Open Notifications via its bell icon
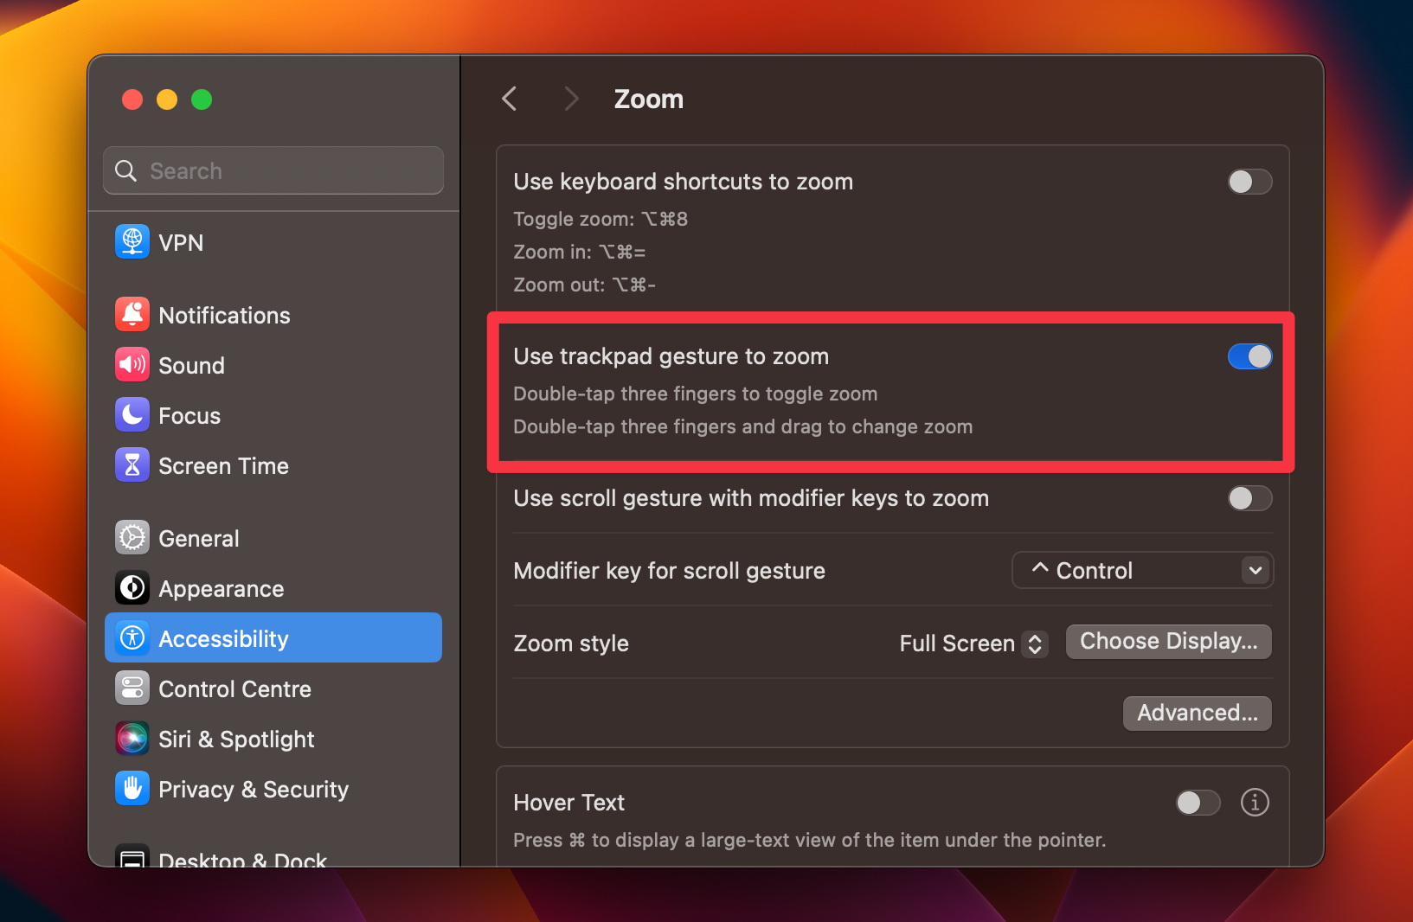The image size is (1413, 922). [x=132, y=314]
